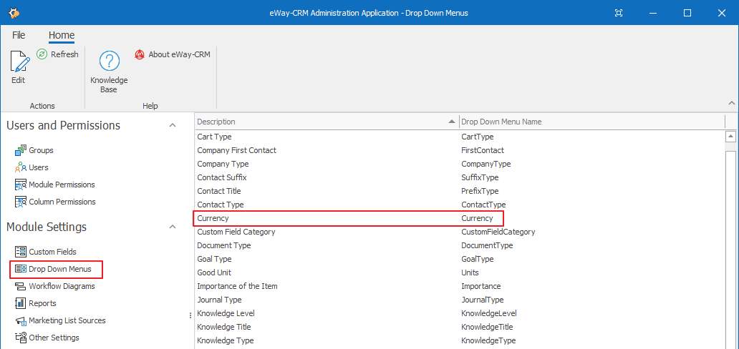739x349 pixels.
Task: Open Column Permissions settings
Action: point(55,202)
